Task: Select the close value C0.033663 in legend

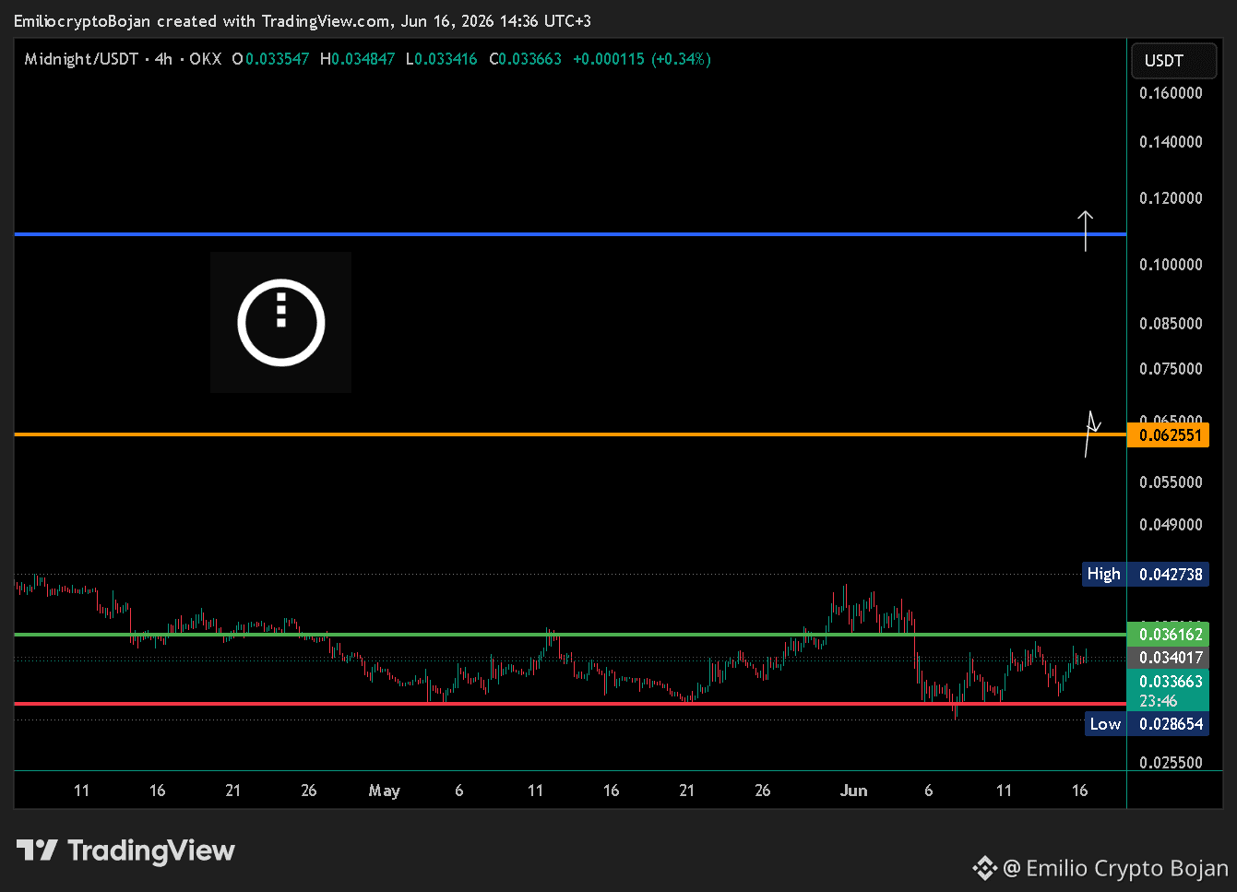Action: (525, 59)
